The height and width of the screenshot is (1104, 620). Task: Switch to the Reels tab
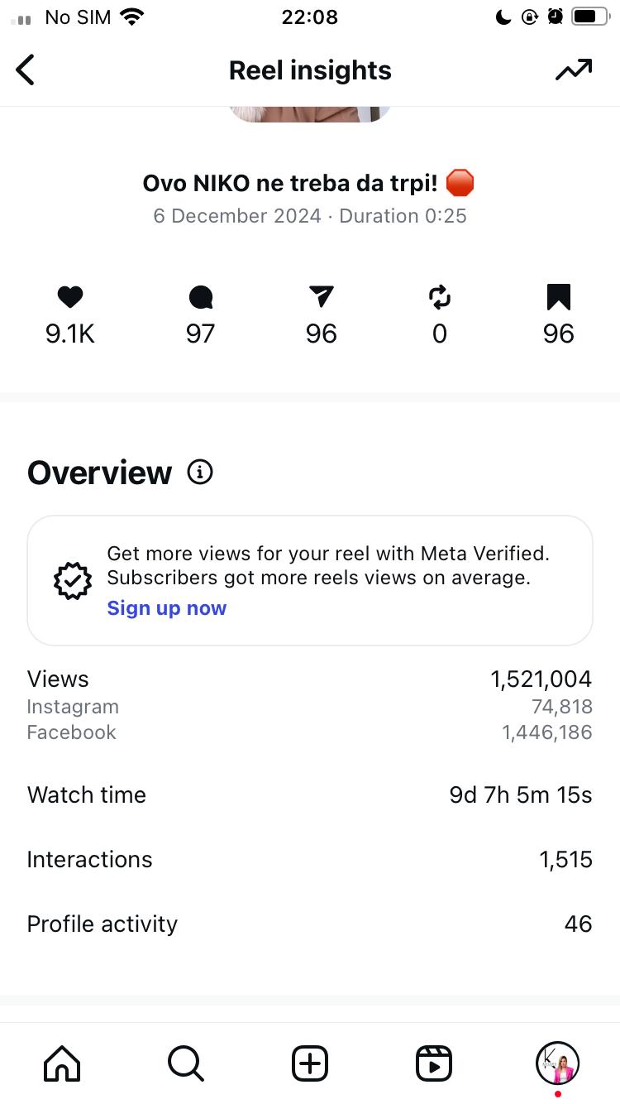(x=434, y=1063)
